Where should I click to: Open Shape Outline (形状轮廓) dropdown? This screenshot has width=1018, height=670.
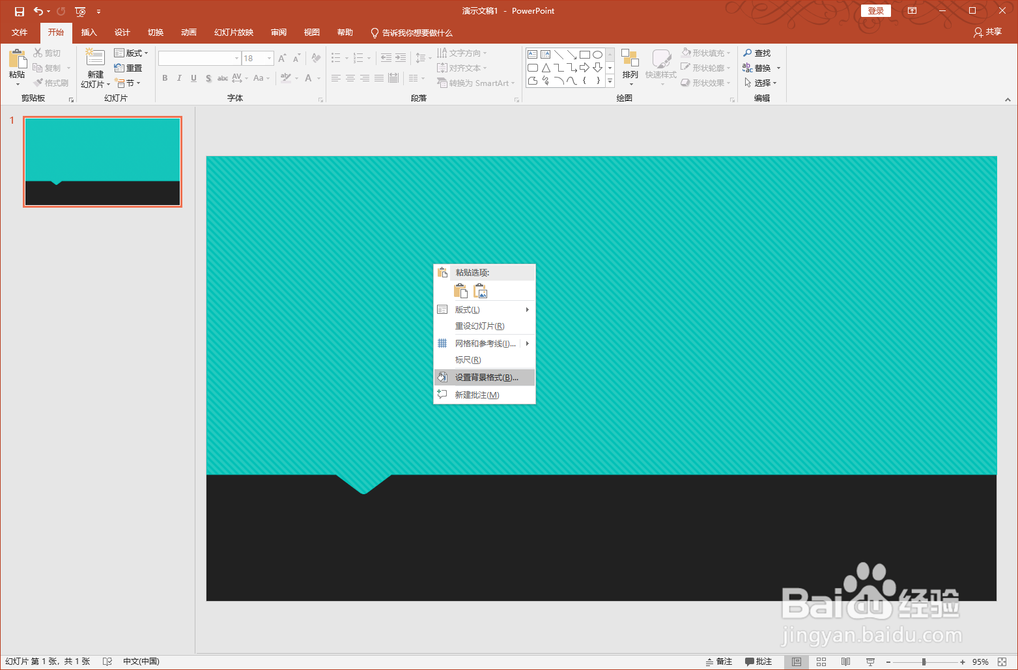click(706, 68)
